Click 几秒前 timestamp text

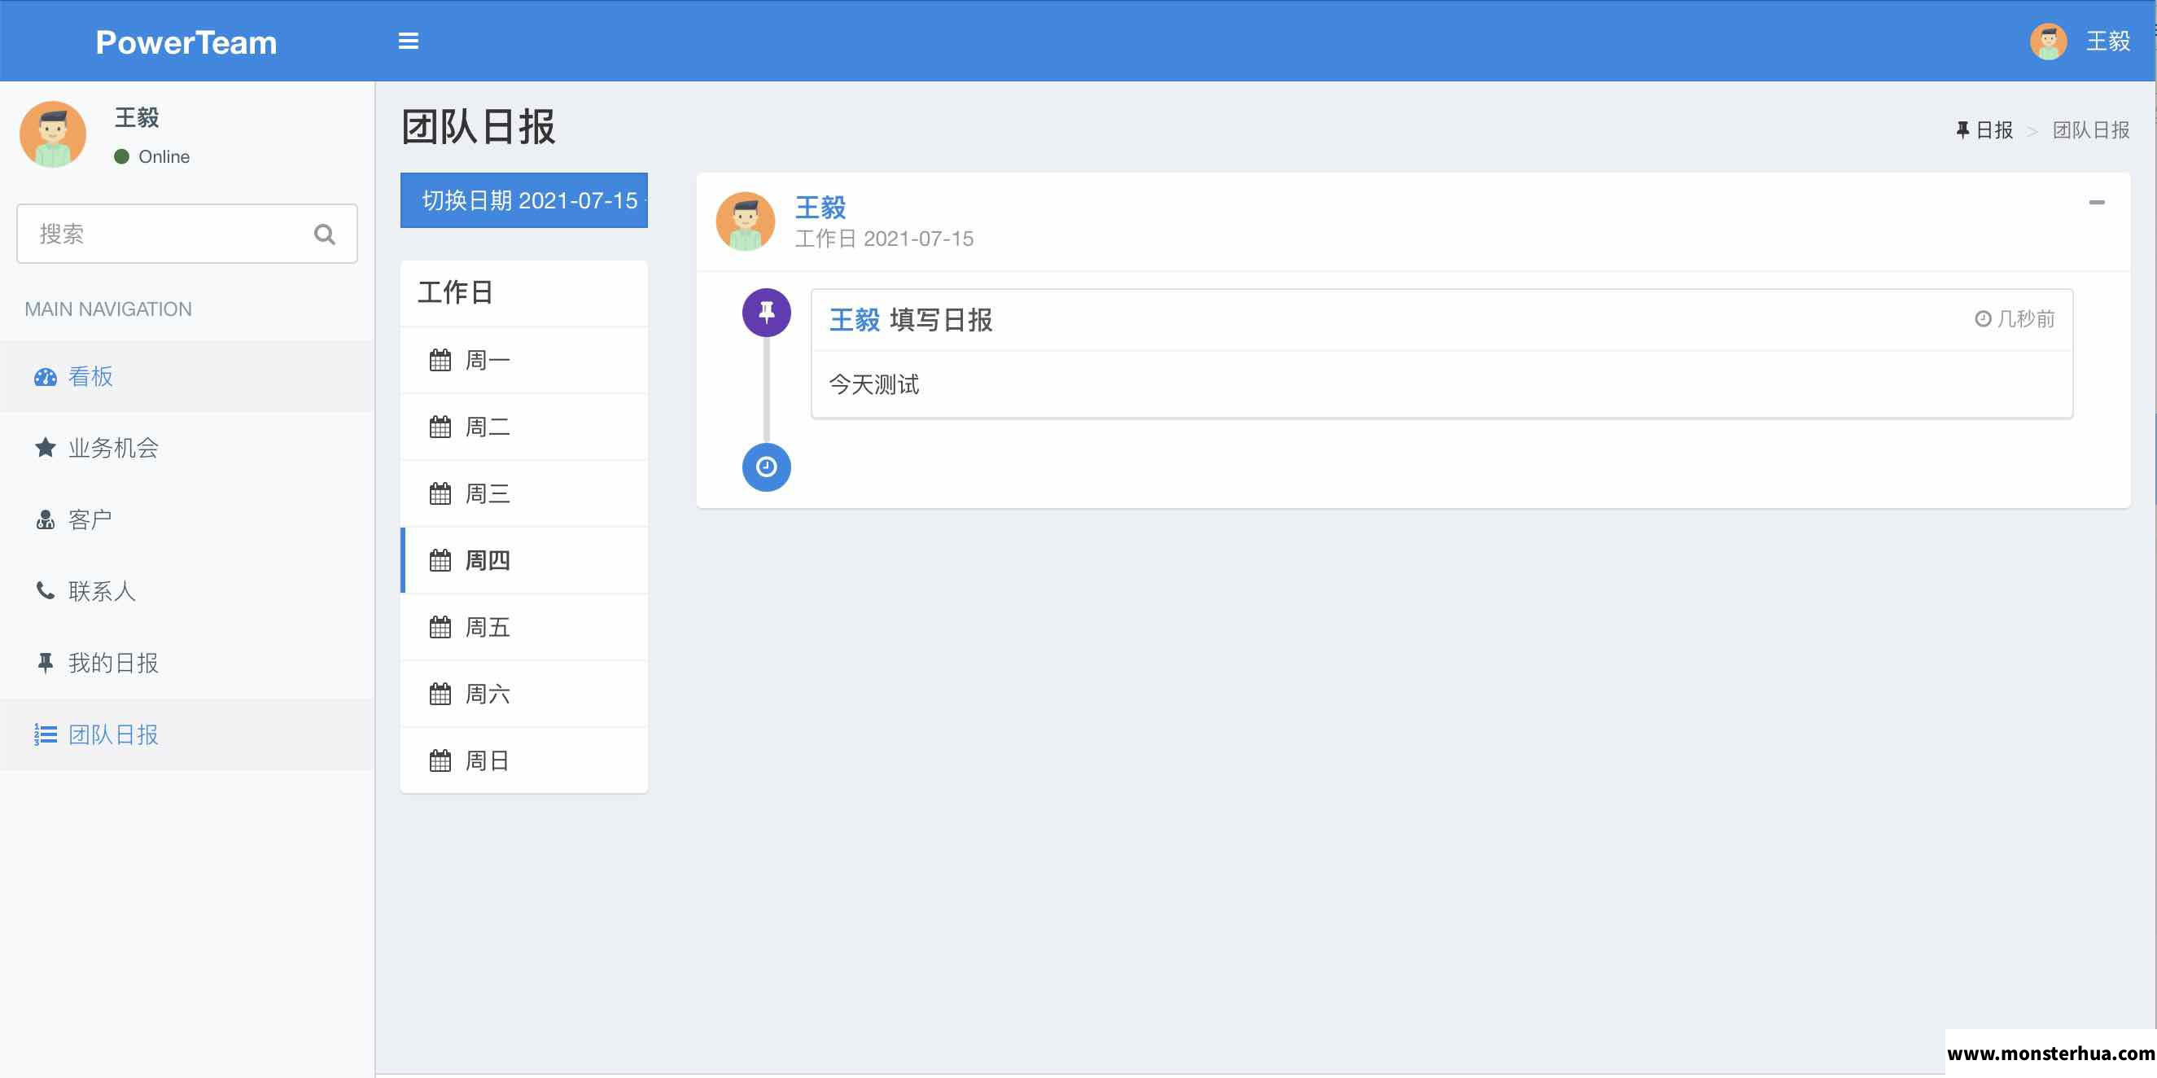tap(2027, 318)
